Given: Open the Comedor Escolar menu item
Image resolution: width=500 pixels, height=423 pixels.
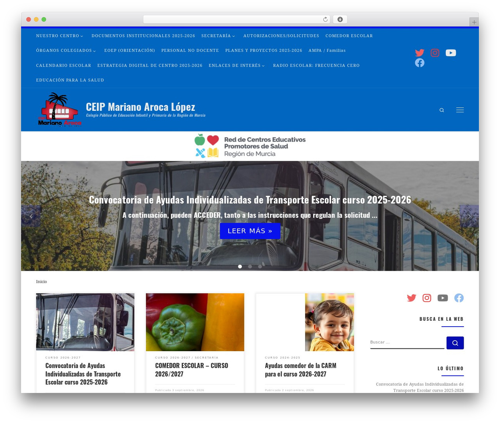Looking at the screenshot, I should pyautogui.click(x=349, y=36).
